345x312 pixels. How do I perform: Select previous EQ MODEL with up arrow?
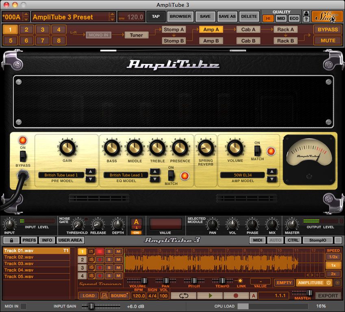pyautogui.click(x=155, y=171)
